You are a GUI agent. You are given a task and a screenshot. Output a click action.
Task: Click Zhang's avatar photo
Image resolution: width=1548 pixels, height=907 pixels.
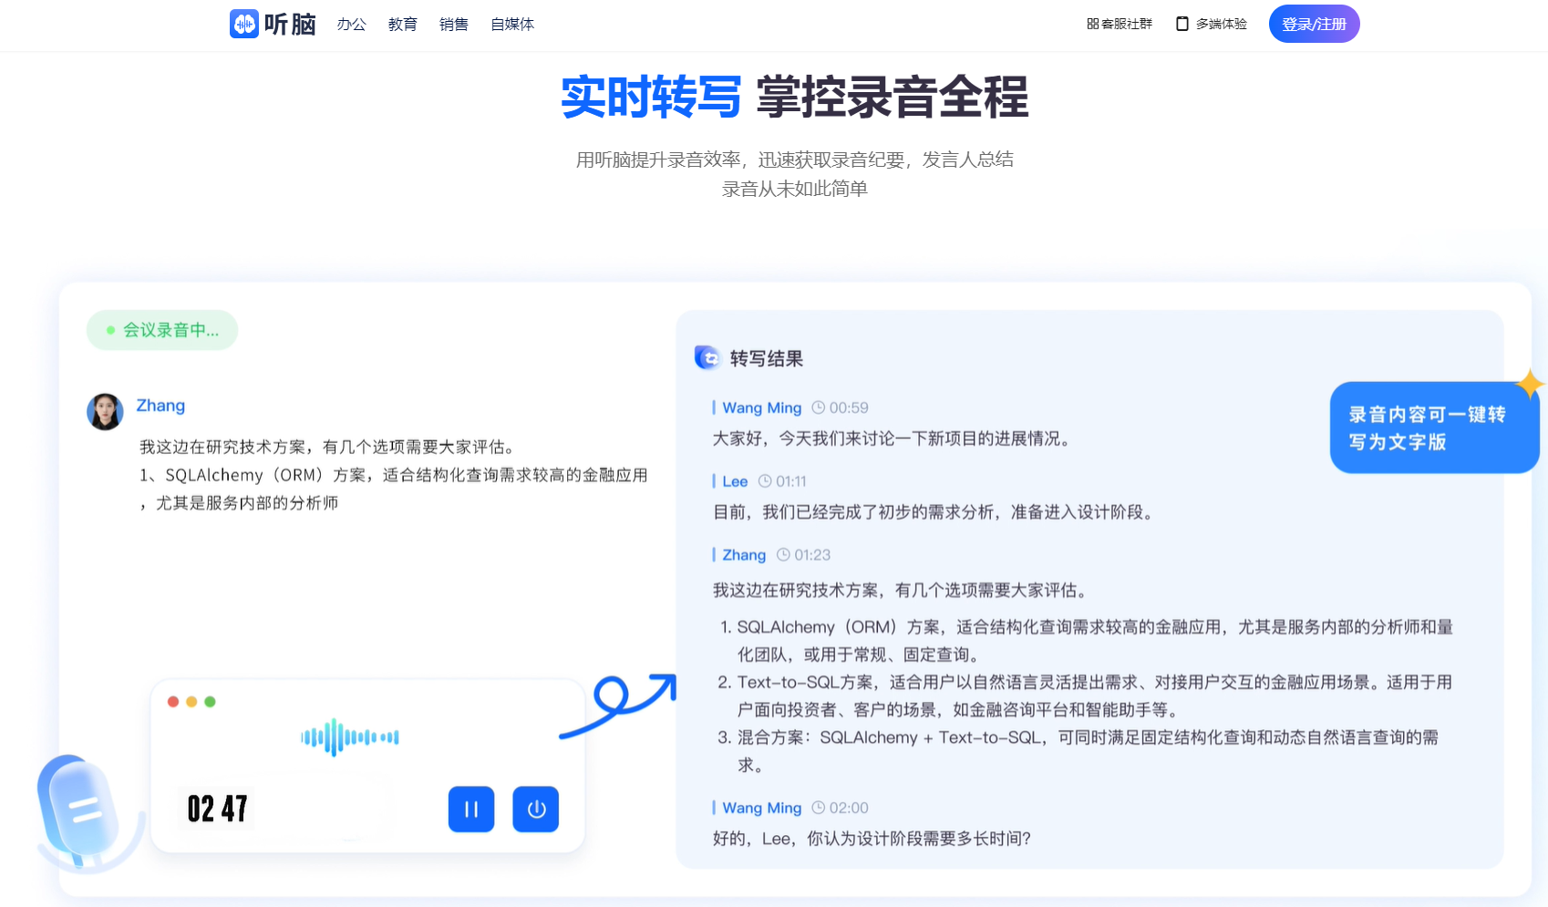pos(105,412)
